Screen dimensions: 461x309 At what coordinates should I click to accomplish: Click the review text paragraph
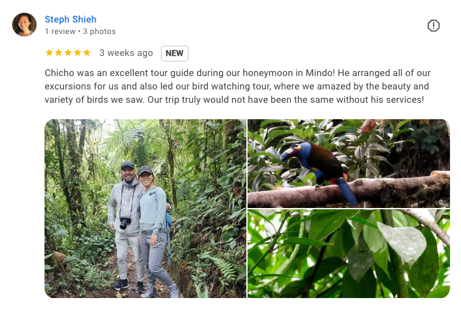point(237,86)
